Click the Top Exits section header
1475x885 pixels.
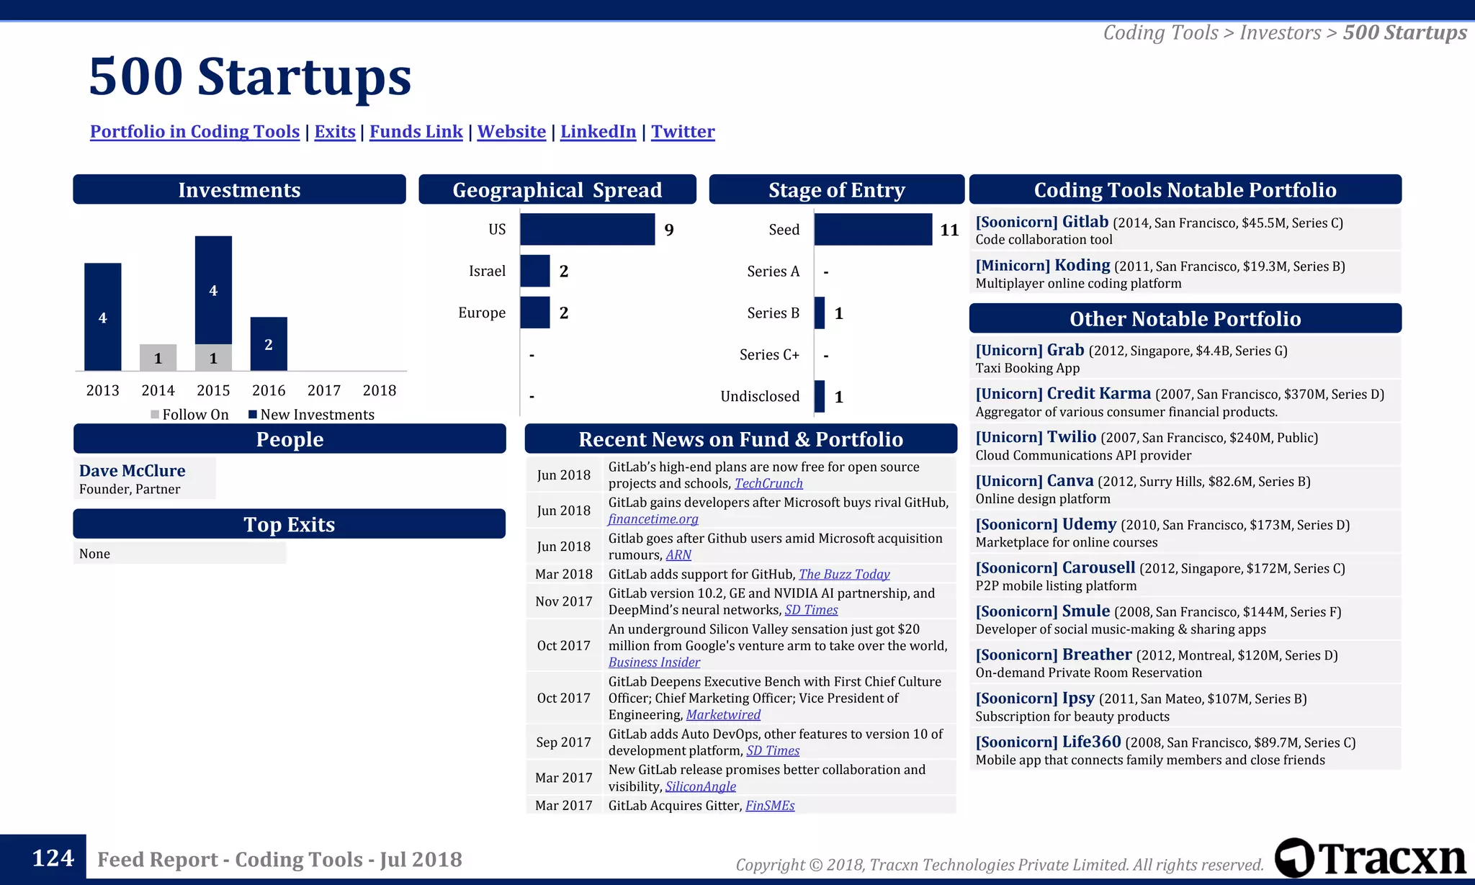click(290, 524)
